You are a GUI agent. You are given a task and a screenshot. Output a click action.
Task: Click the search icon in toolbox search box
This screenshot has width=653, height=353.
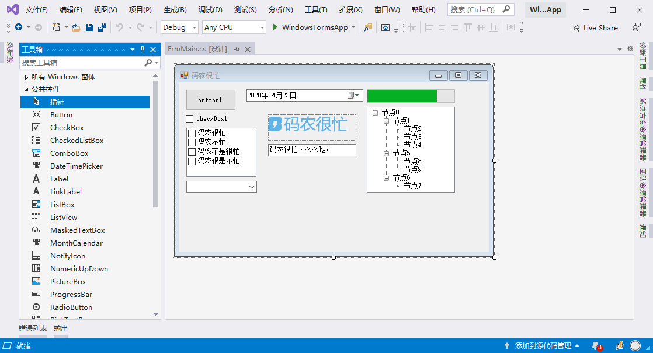point(148,63)
